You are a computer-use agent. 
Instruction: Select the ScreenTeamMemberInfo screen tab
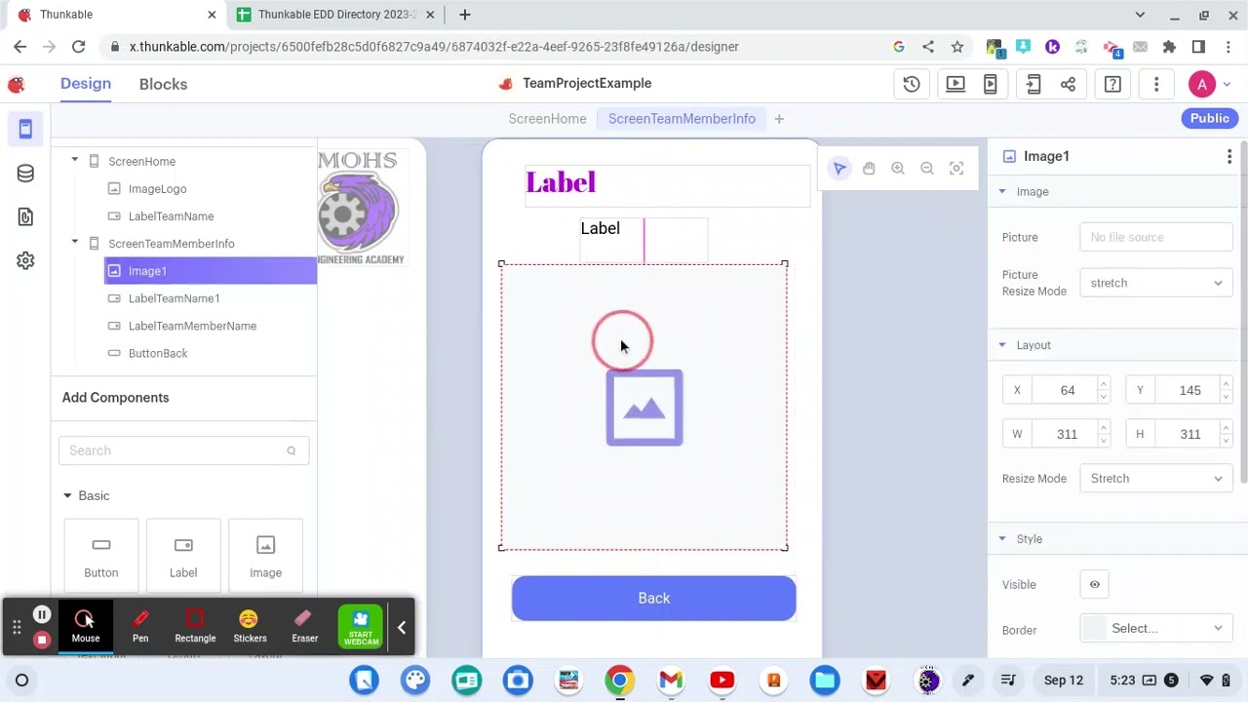coord(682,119)
